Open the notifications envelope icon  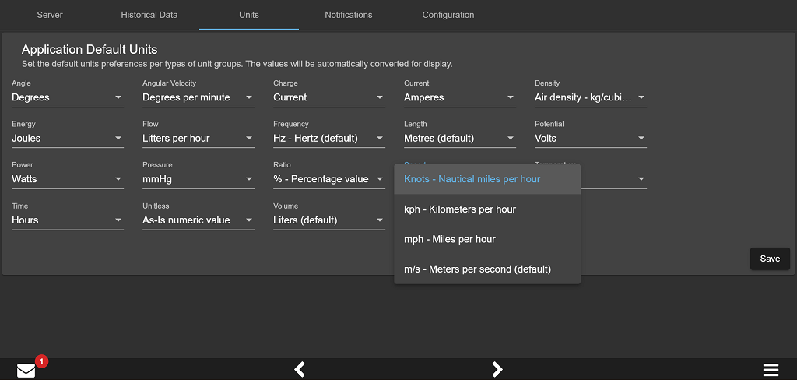click(26, 371)
